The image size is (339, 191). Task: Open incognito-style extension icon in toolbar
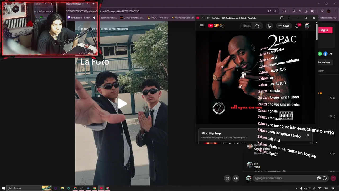coord(293,11)
